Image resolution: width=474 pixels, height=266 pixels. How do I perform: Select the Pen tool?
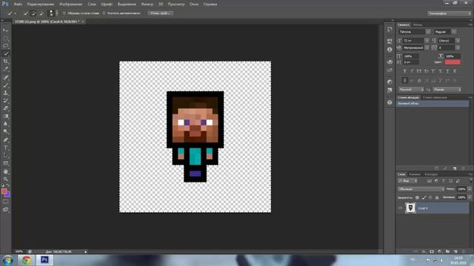[x=5, y=140]
